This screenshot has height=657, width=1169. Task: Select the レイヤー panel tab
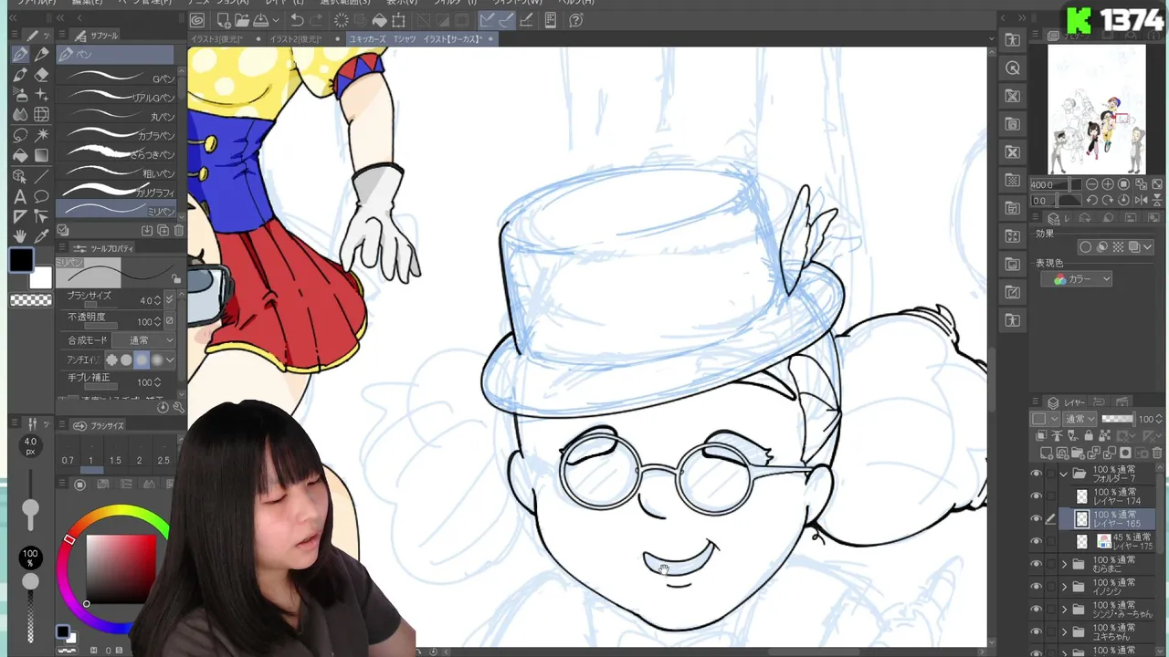pos(1067,402)
